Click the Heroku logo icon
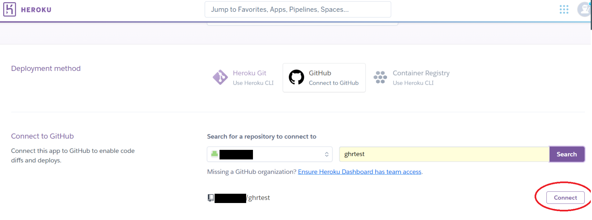 (10, 9)
